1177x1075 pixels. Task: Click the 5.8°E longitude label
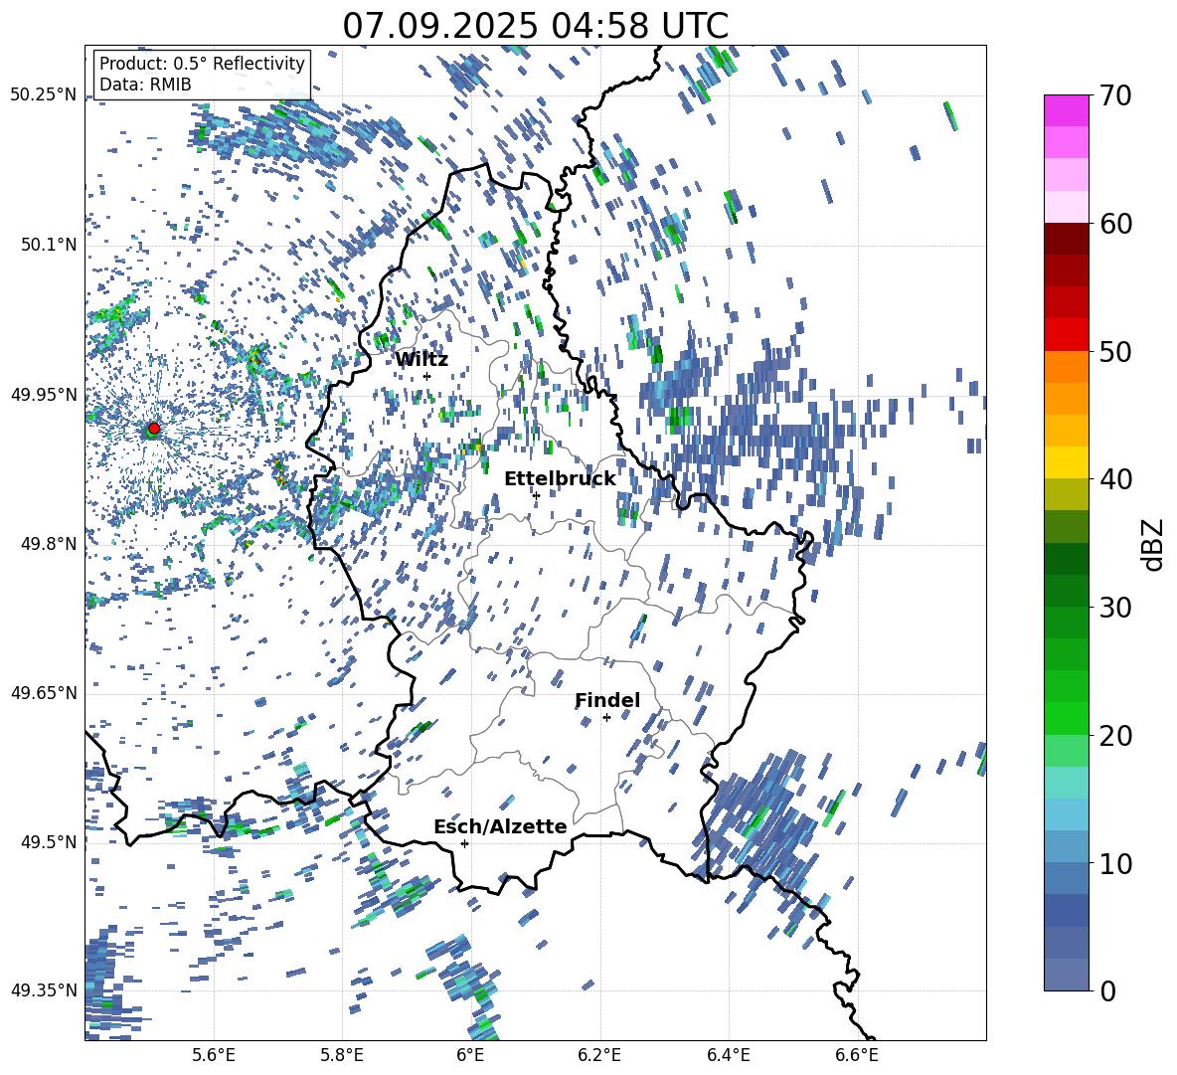(342, 1055)
